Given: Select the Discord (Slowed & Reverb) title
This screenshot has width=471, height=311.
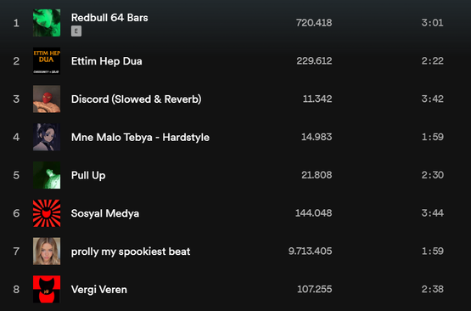Looking at the screenshot, I should 136,99.
